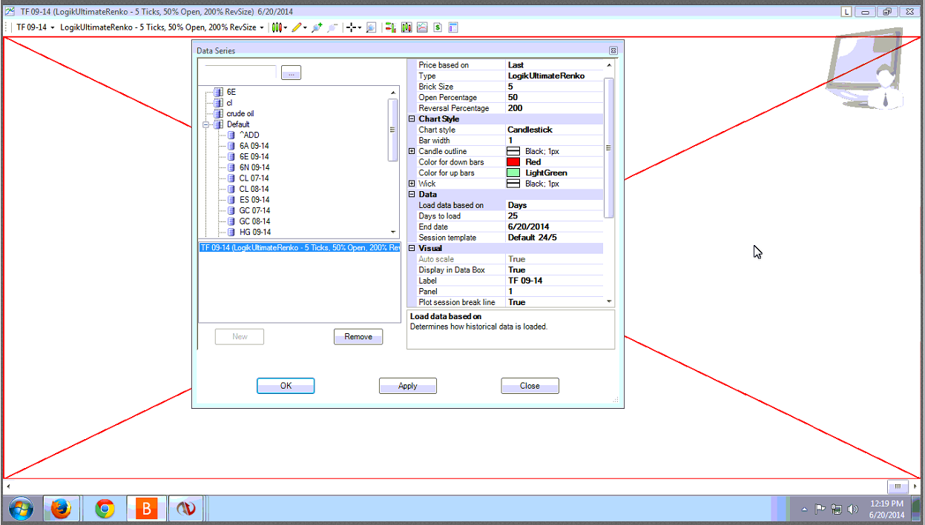Click the greyed zoom out toolbar icon
925x525 pixels.
pyautogui.click(x=332, y=27)
